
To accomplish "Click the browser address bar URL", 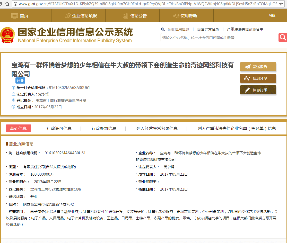I will tap(148, 4).
